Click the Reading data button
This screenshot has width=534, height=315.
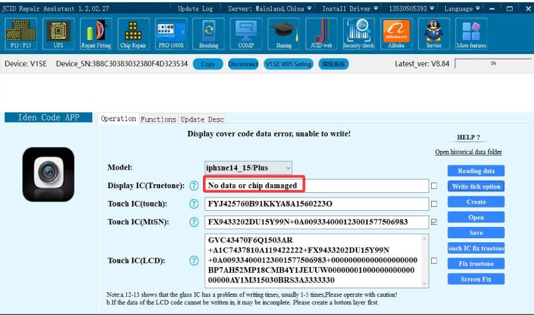point(476,171)
